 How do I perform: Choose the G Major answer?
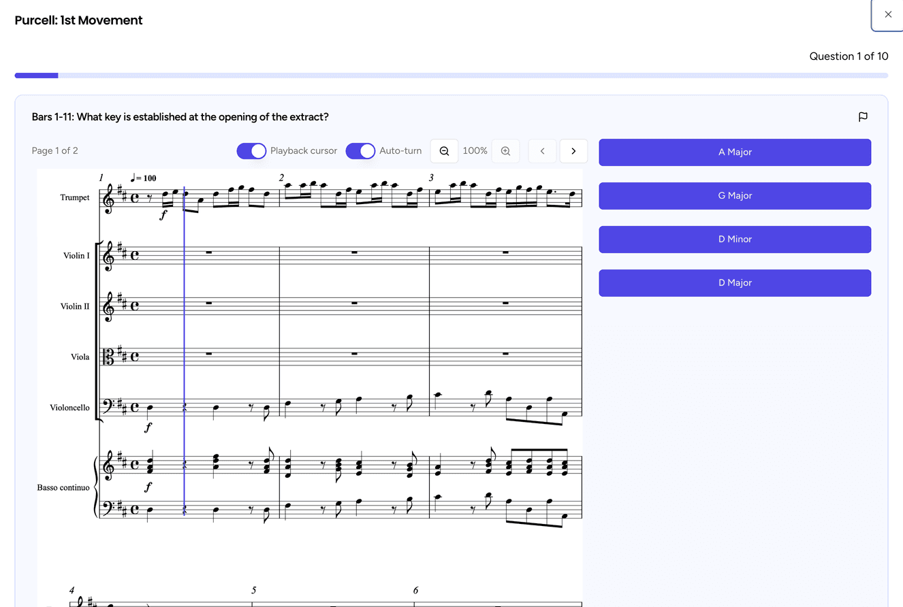pos(735,196)
